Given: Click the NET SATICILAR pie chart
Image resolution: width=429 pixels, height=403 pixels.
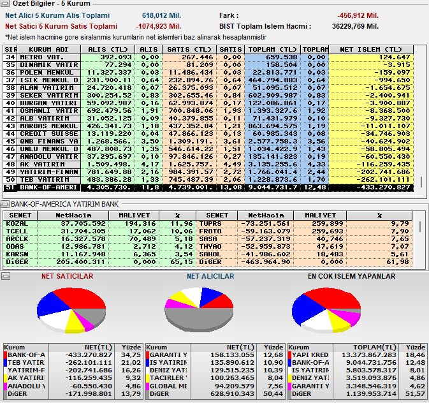Looking at the screenshot, I should (x=71, y=310).
